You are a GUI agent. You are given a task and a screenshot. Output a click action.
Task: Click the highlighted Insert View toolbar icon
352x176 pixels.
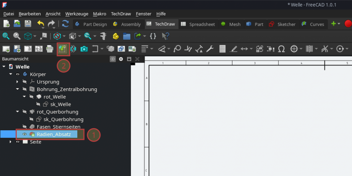point(63,49)
